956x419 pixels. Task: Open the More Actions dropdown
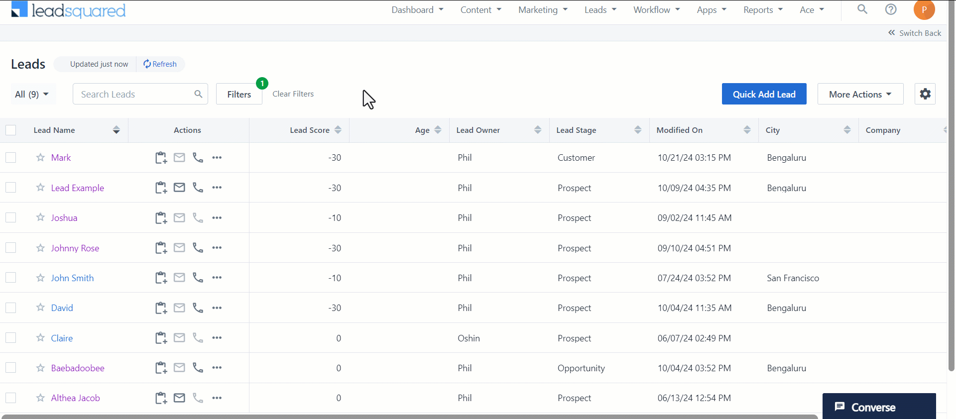coord(860,94)
